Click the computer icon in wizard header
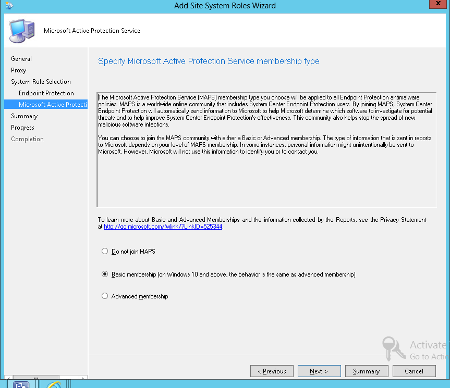The width and height of the screenshot is (450, 388). click(x=22, y=31)
